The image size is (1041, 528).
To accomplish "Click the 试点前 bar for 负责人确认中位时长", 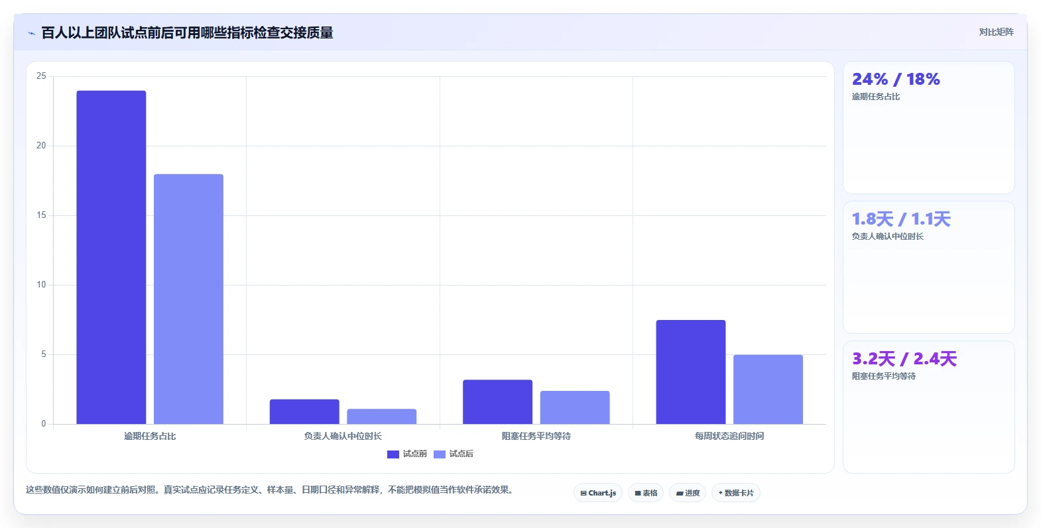I will [304, 411].
